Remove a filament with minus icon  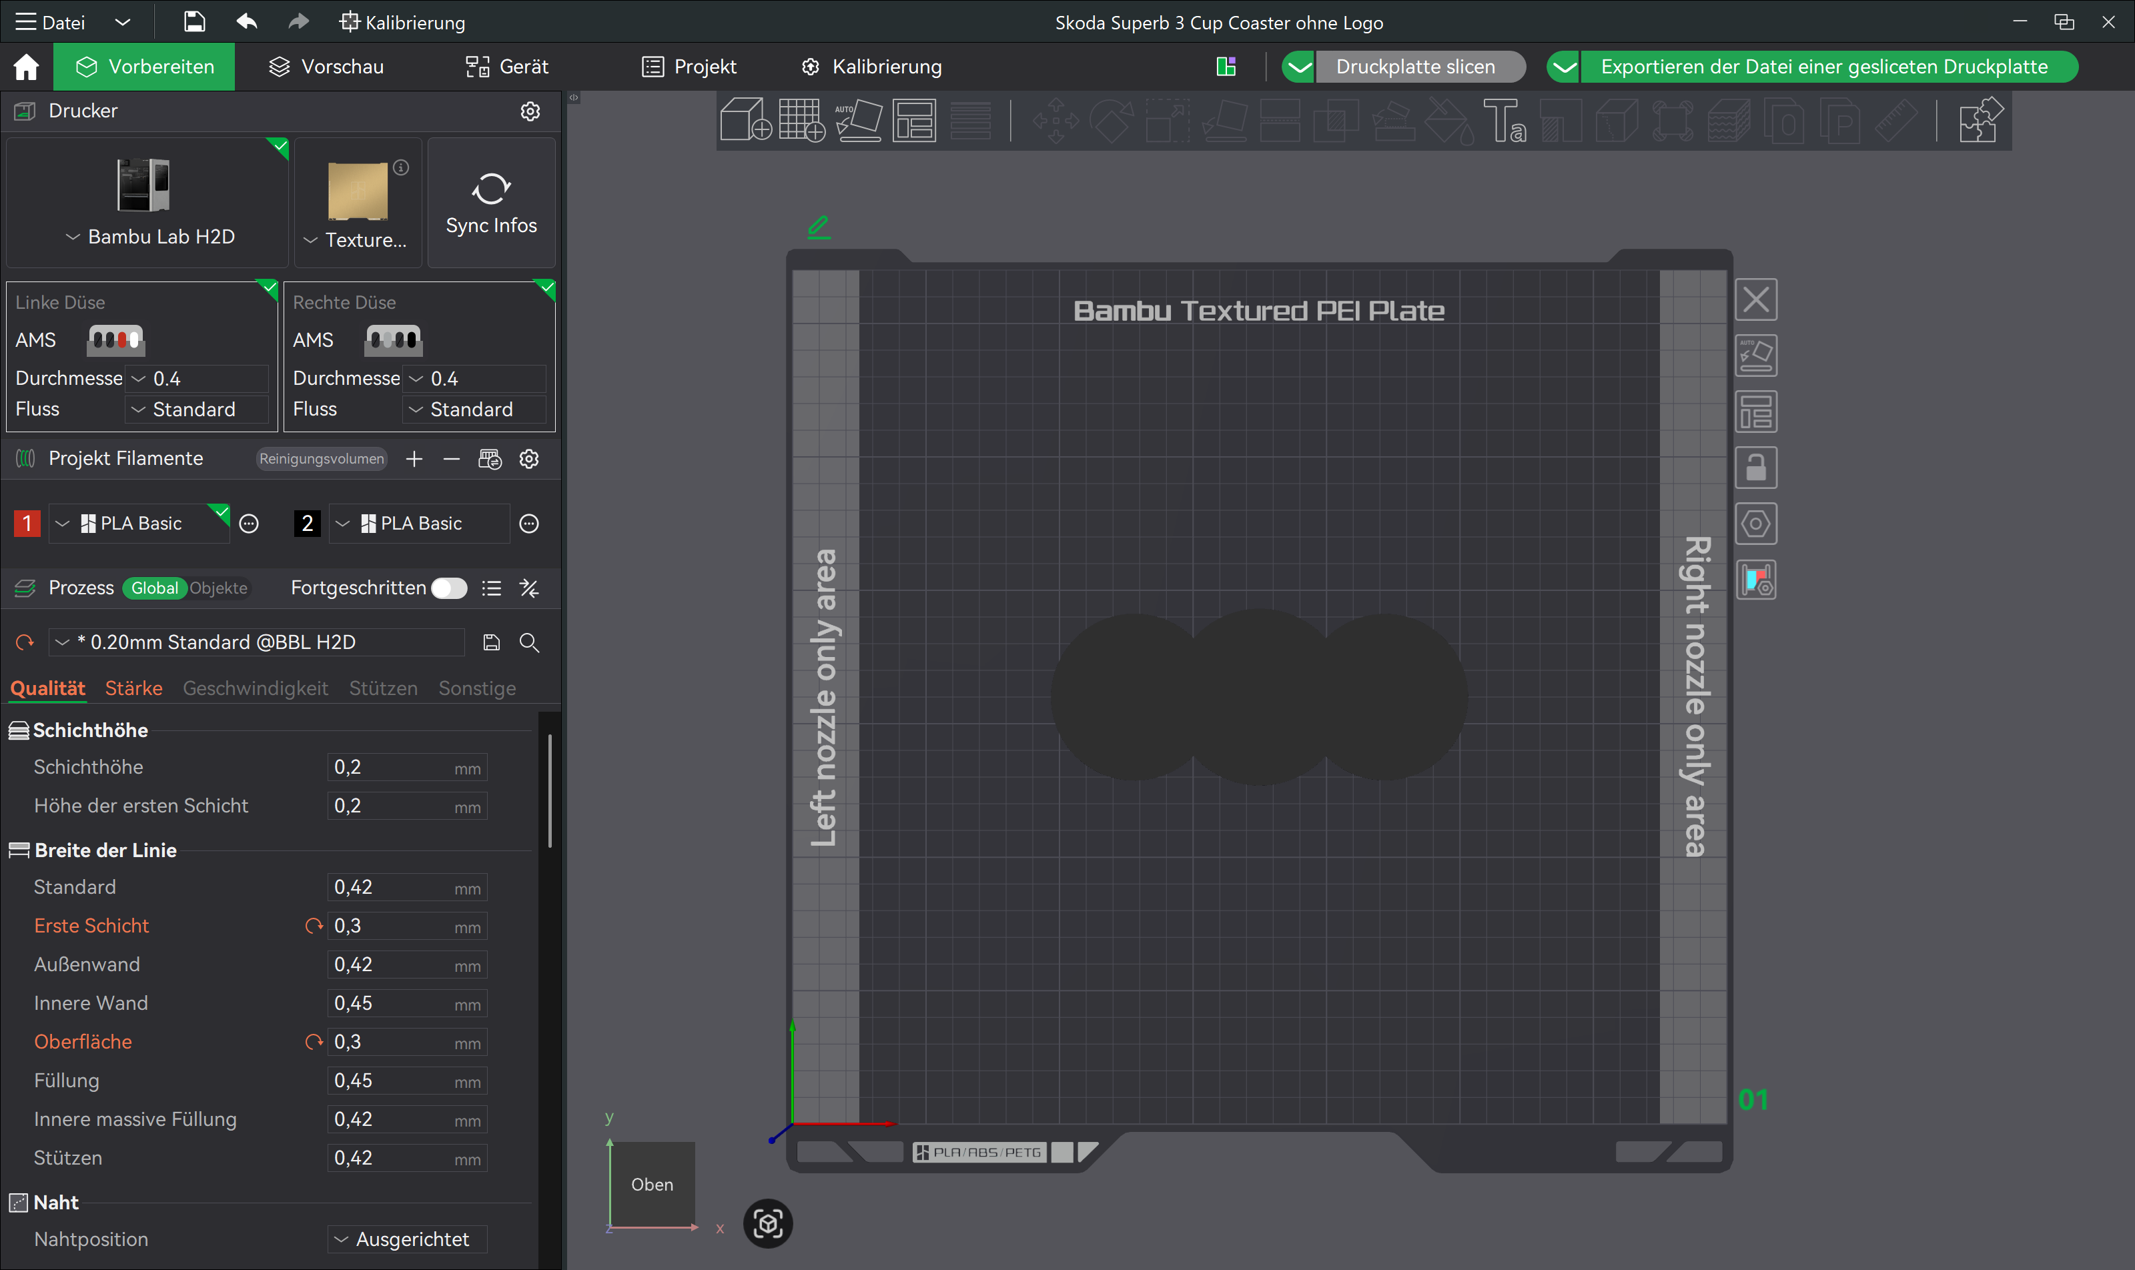click(451, 459)
